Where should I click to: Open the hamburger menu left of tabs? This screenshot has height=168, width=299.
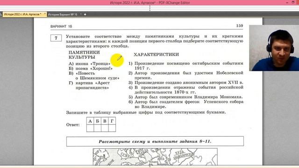pyautogui.click(x=1, y=14)
